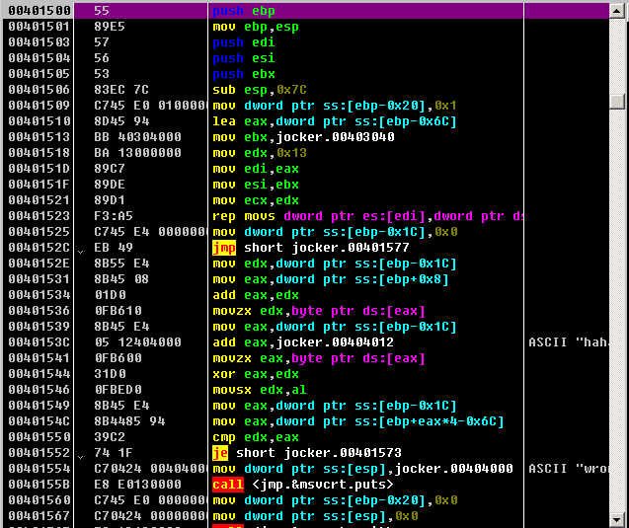The height and width of the screenshot is (528, 629).
Task: Click hex bytes 'F3:A5'
Action: pyautogui.click(x=114, y=216)
